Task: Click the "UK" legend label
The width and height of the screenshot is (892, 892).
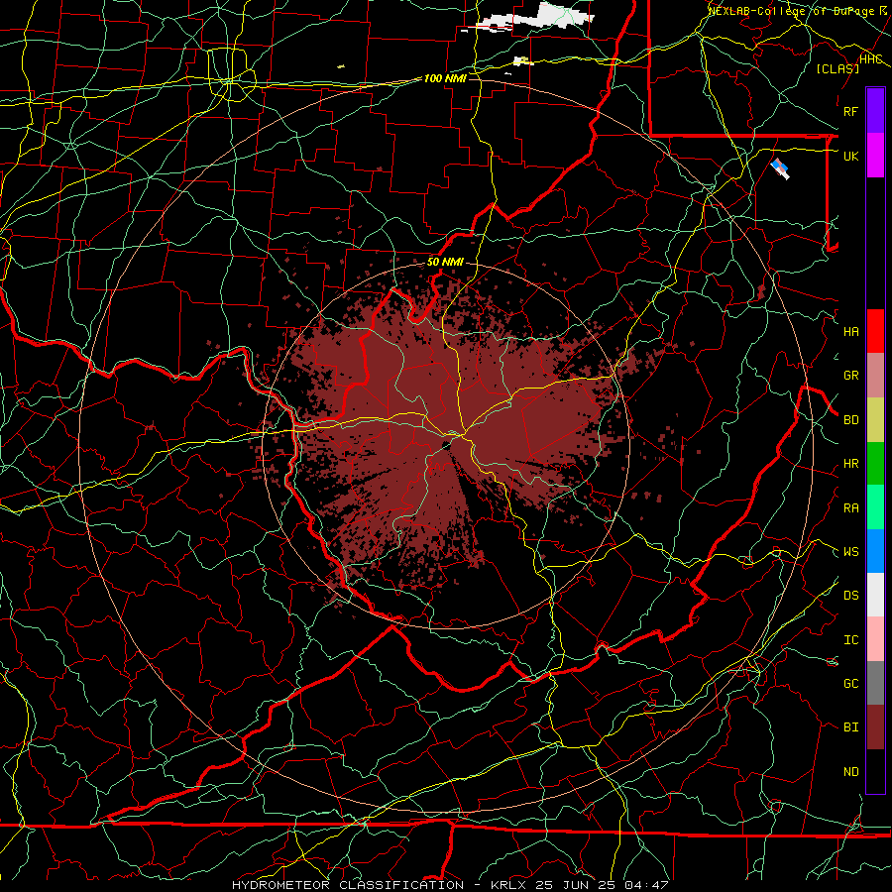Action: (850, 156)
